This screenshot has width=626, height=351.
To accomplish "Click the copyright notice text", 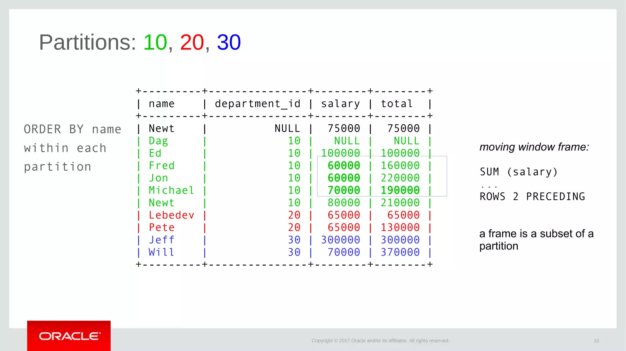I will pyautogui.click(x=381, y=341).
